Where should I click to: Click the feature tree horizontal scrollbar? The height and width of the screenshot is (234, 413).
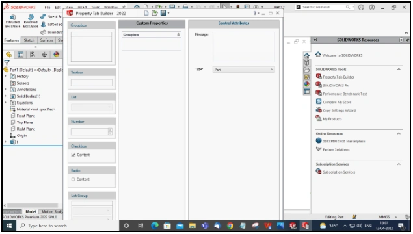coord(33,205)
